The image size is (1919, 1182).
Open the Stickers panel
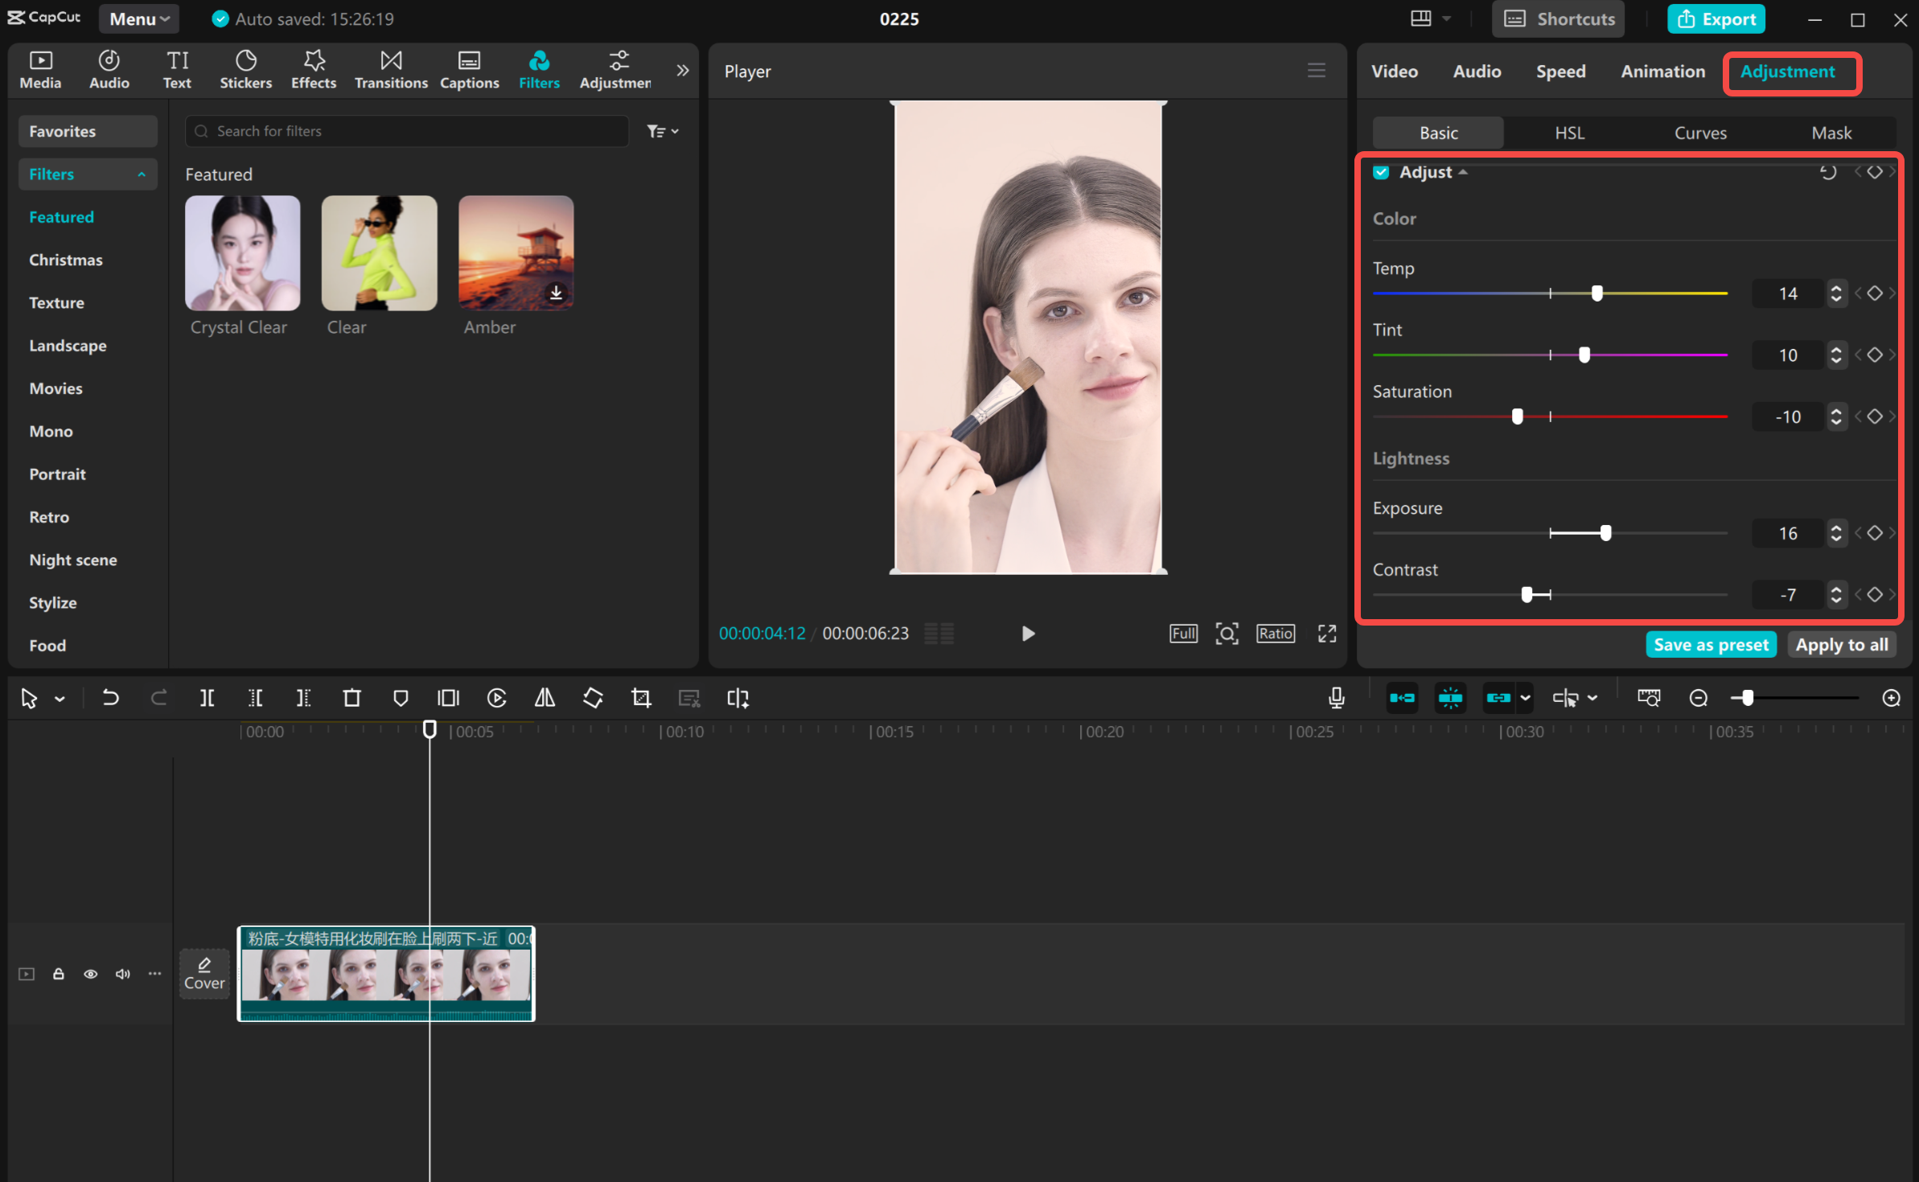tap(245, 69)
